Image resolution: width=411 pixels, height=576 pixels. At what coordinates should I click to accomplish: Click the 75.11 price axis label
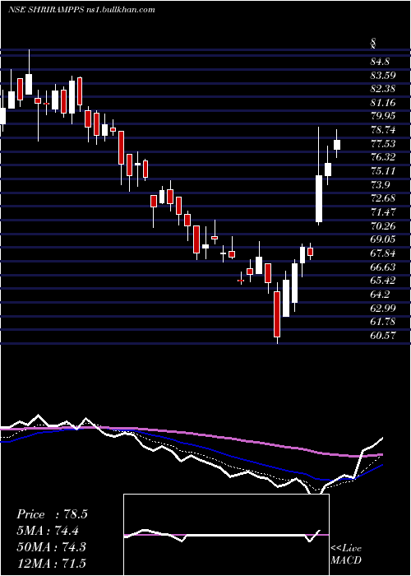click(383, 171)
